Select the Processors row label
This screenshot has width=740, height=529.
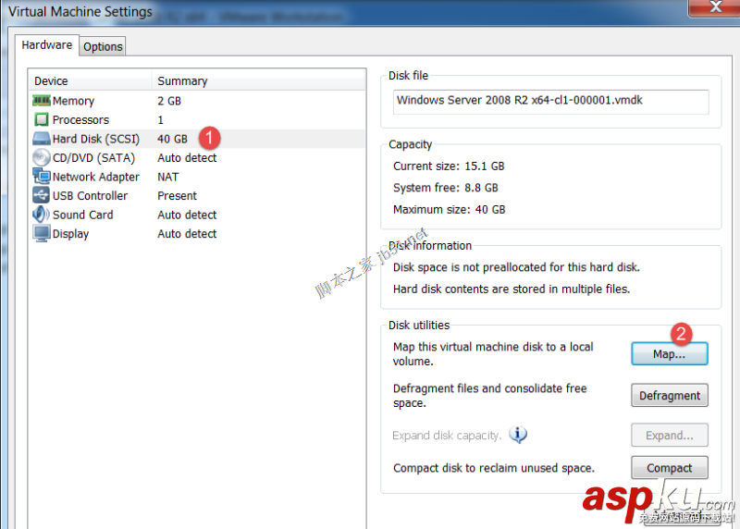coord(80,120)
